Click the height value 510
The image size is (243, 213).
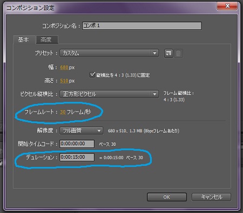(64, 81)
